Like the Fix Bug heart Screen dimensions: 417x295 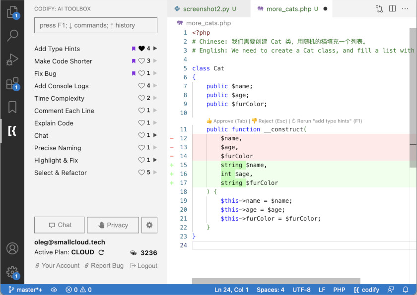pyautogui.click(x=141, y=73)
